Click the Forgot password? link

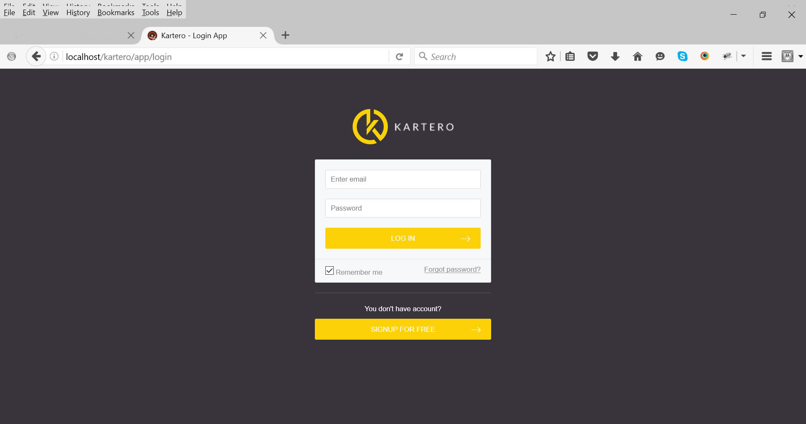[452, 269]
